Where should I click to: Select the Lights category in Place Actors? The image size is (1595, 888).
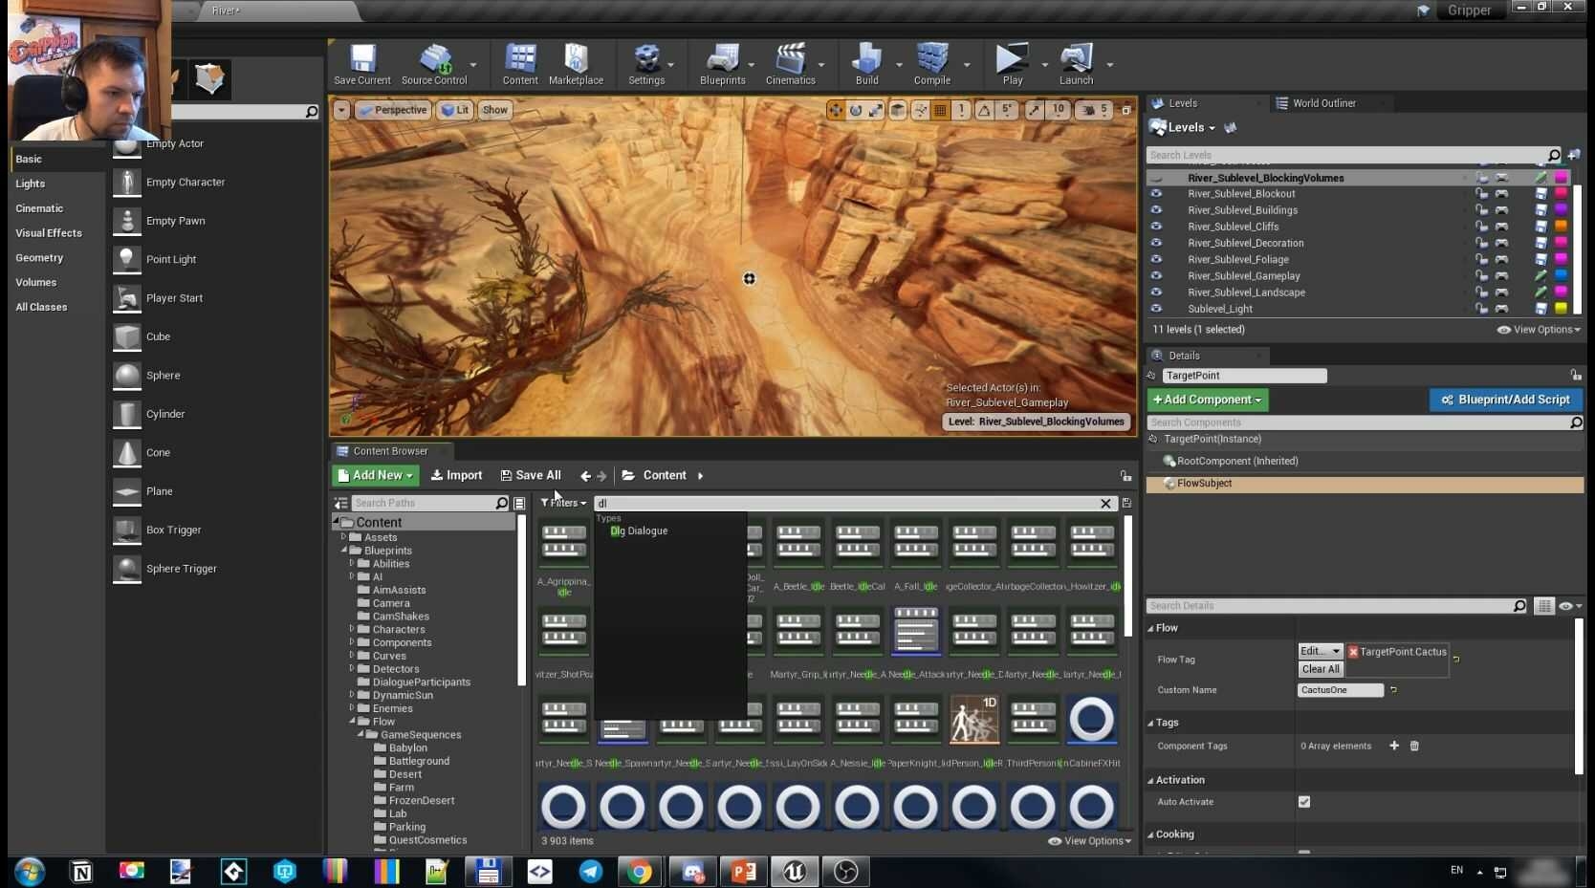click(31, 184)
